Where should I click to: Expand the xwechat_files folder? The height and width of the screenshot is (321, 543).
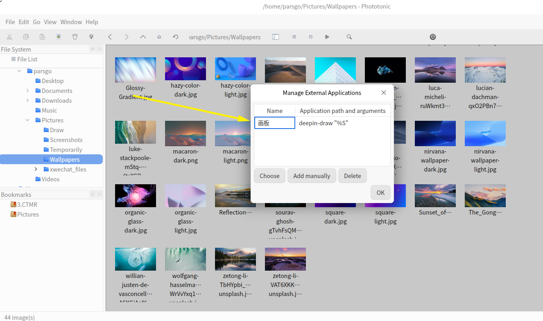(36, 169)
